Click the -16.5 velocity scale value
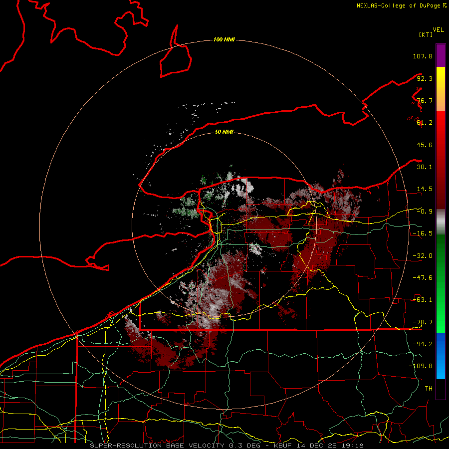Screen dimensions: 449x449 click(423, 233)
